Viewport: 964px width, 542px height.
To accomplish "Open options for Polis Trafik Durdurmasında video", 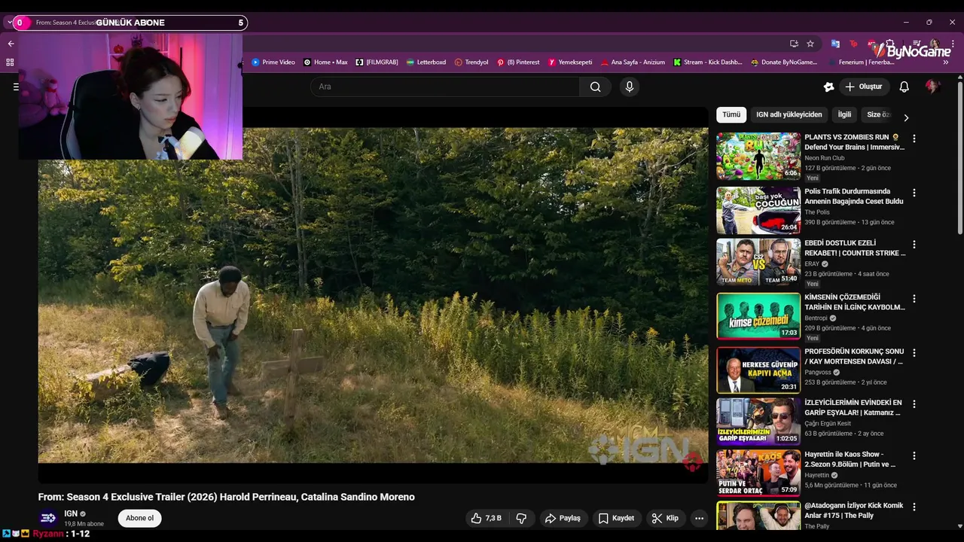I will [914, 193].
